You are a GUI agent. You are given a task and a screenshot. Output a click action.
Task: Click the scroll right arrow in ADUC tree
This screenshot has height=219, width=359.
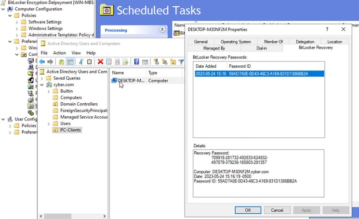pyautogui.click(x=105, y=216)
